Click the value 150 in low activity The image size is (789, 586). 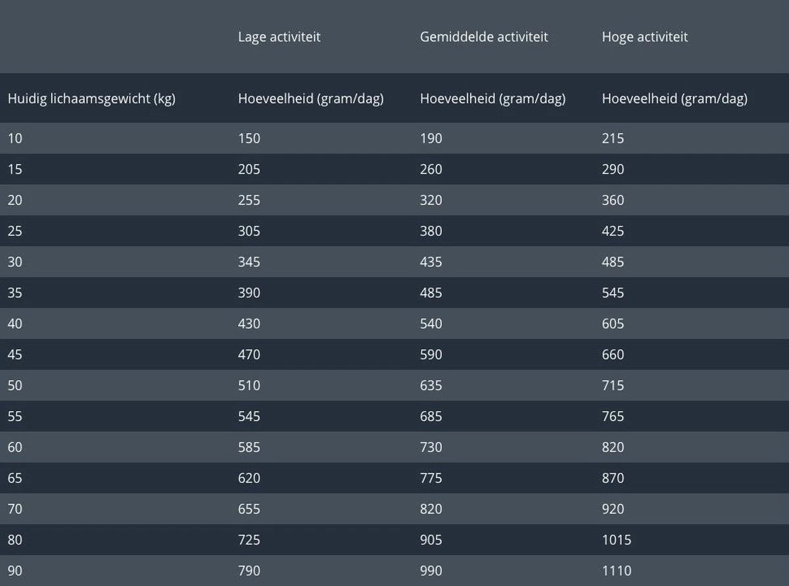249,138
